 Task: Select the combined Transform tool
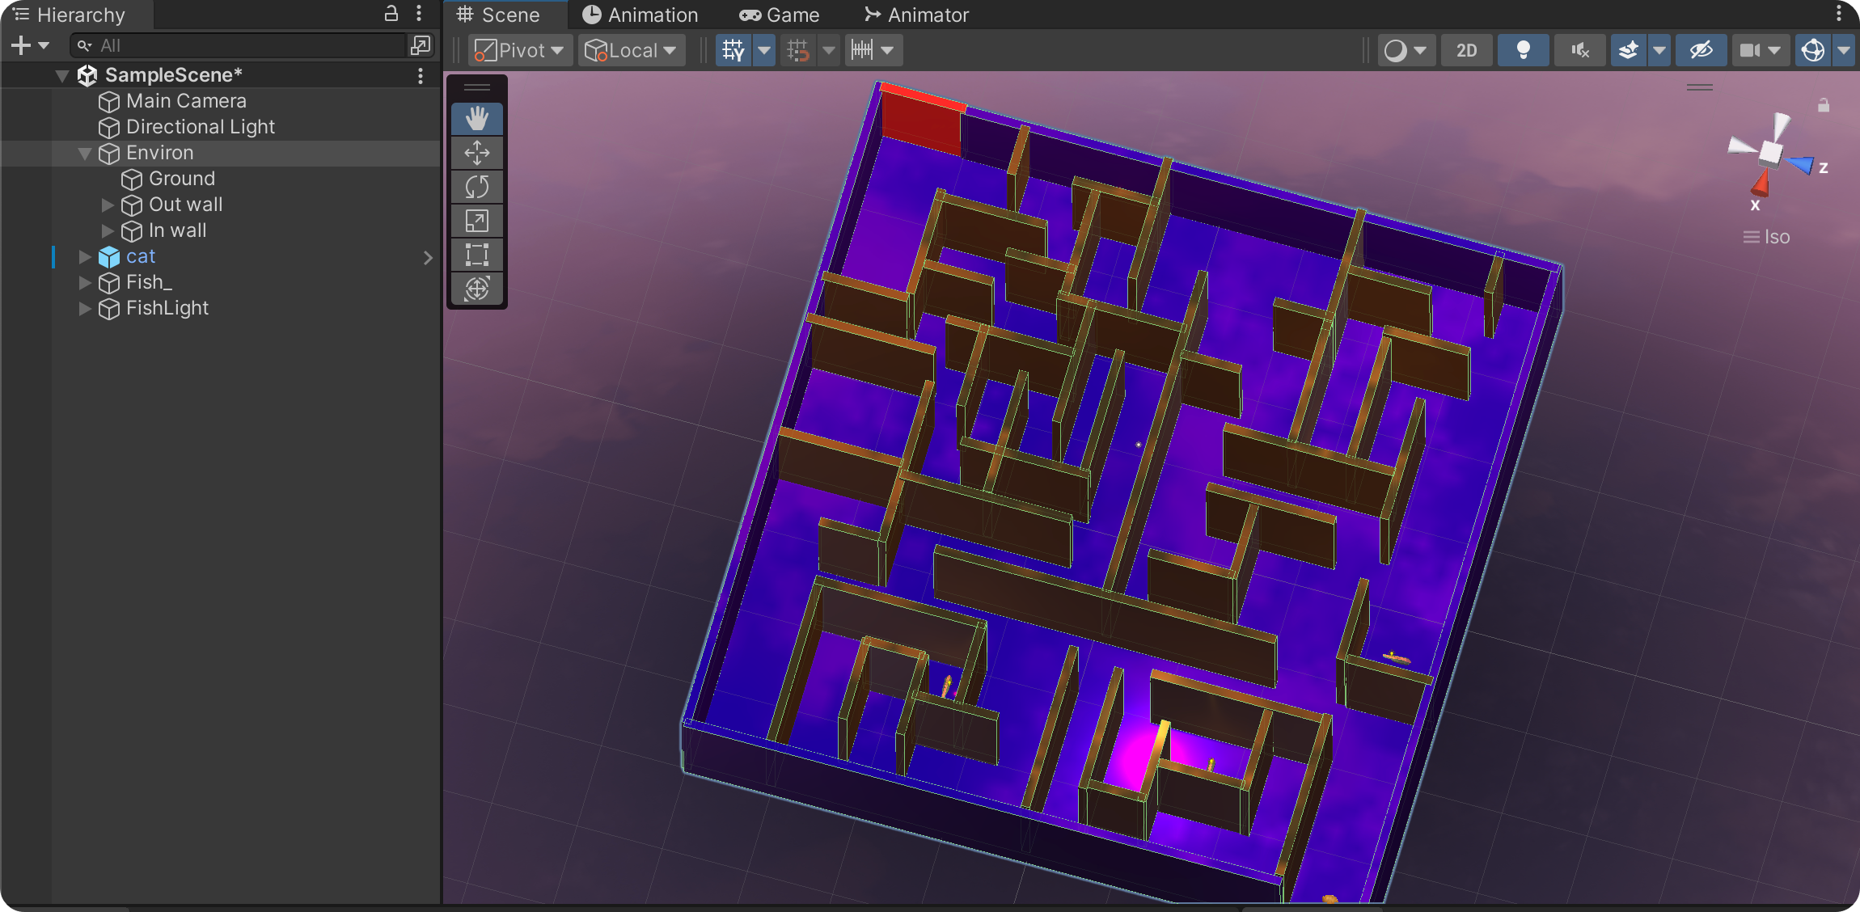click(x=477, y=289)
